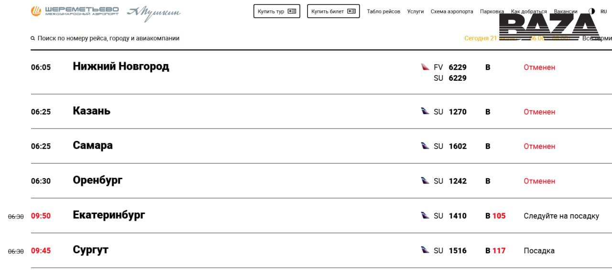Open the Услуги menu item

[415, 11]
